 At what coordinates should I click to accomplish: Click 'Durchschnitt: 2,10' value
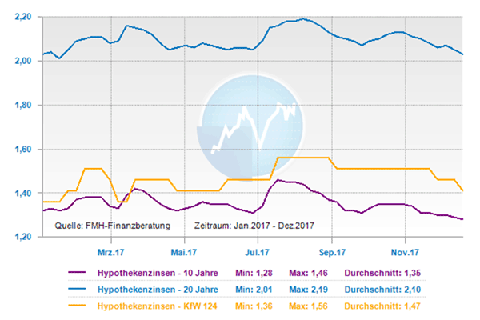click(x=382, y=290)
